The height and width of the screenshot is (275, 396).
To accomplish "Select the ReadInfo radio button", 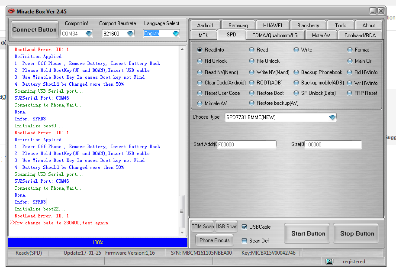I will point(200,50).
